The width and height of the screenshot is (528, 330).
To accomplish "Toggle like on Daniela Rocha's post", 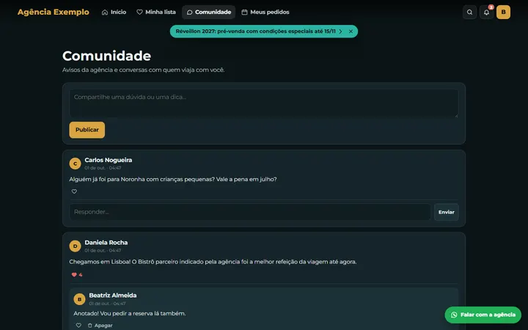I will (x=77, y=274).
